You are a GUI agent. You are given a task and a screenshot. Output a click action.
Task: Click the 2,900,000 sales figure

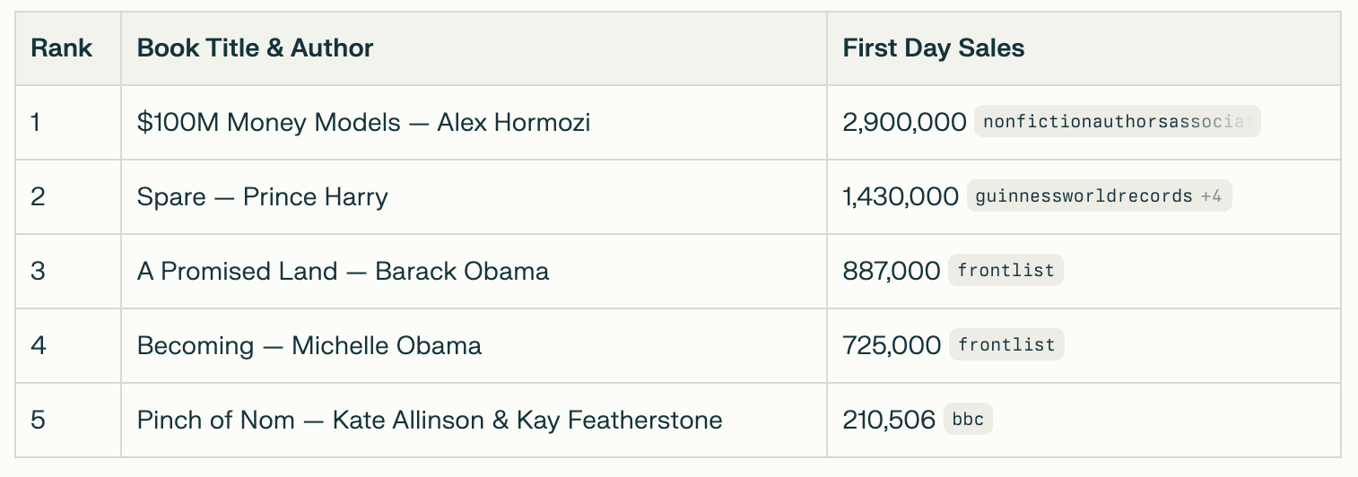pos(904,122)
